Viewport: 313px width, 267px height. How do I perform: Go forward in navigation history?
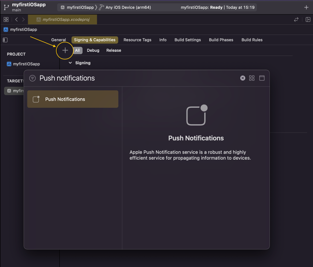pos(23,19)
